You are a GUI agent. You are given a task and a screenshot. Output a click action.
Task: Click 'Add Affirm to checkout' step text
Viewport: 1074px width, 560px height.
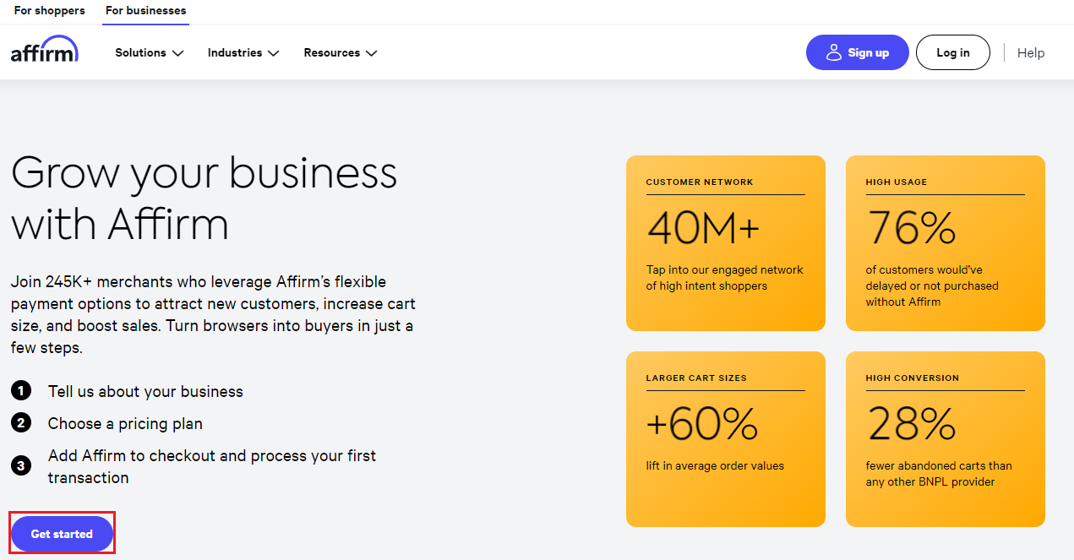212,466
